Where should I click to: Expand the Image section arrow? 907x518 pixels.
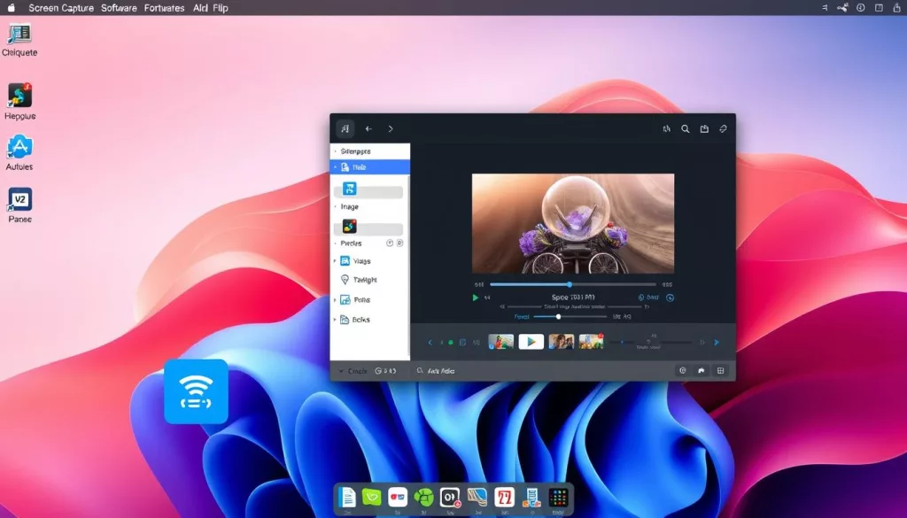(335, 206)
